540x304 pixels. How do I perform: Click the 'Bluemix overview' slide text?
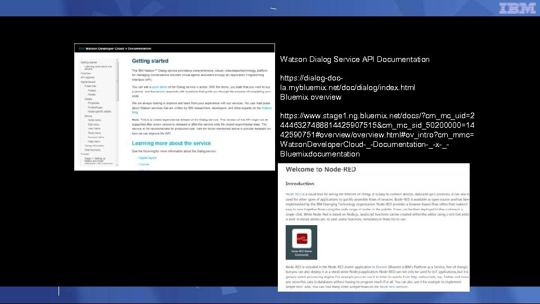tap(310, 97)
